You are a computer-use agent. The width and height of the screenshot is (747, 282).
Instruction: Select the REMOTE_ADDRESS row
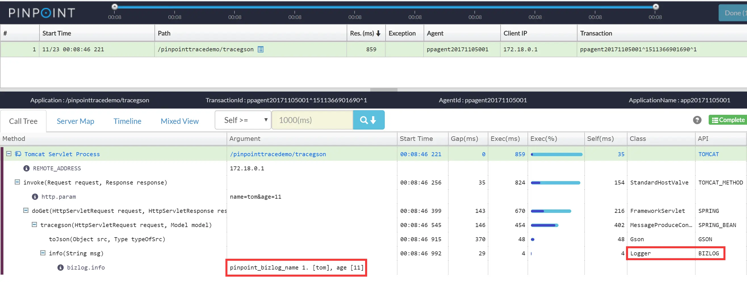tap(374, 169)
